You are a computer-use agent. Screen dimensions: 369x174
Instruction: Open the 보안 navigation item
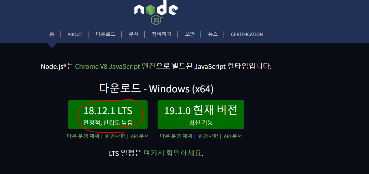190,34
